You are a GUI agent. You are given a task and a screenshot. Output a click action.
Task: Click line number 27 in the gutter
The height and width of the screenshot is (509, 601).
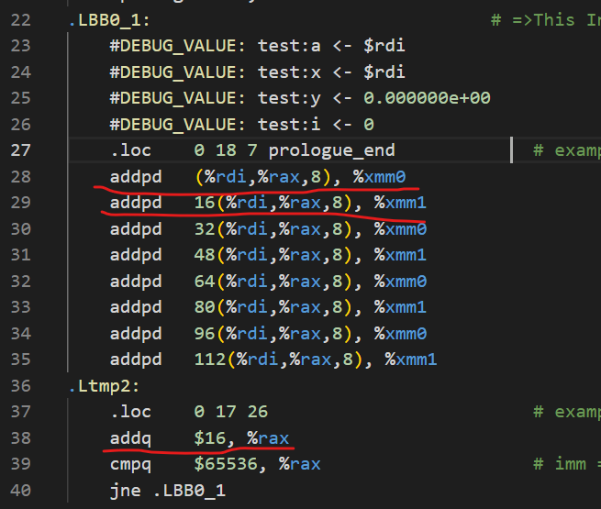coord(21,150)
